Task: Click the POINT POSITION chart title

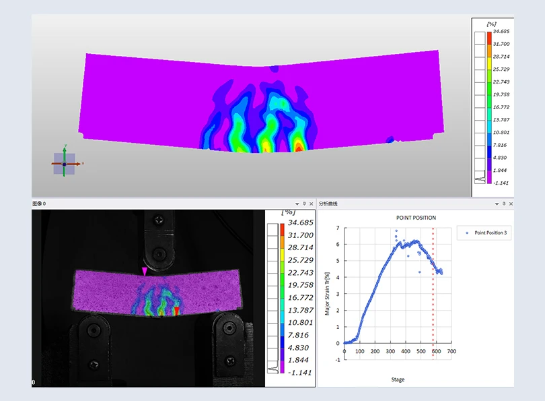Action: tap(416, 218)
